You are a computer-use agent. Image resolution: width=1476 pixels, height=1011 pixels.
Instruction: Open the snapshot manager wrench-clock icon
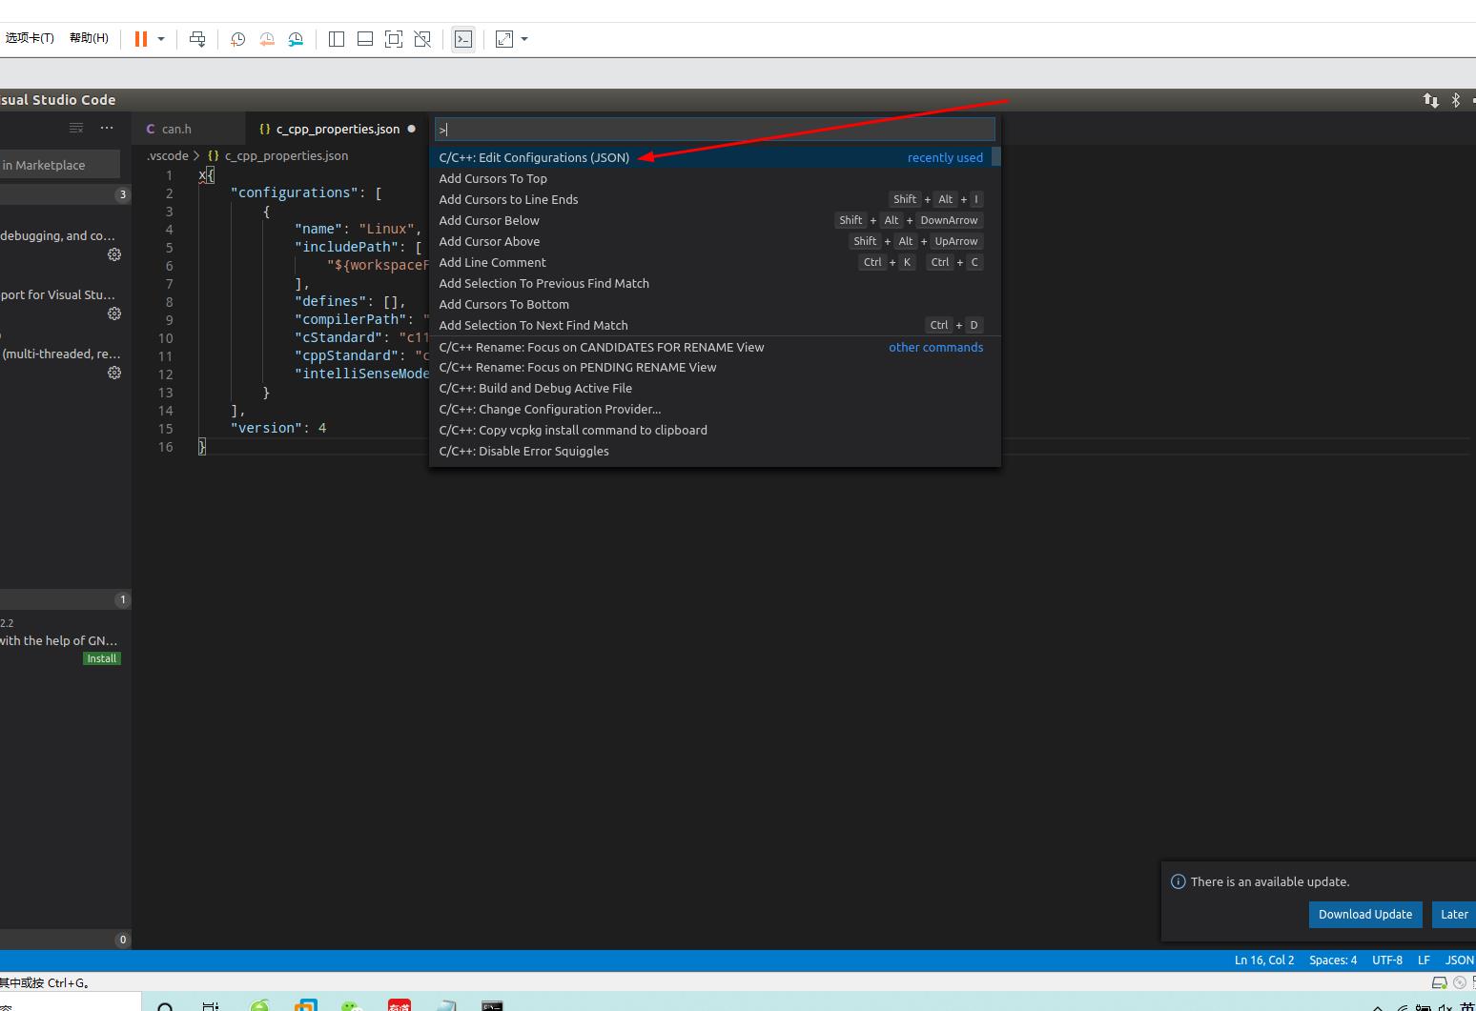pos(297,39)
